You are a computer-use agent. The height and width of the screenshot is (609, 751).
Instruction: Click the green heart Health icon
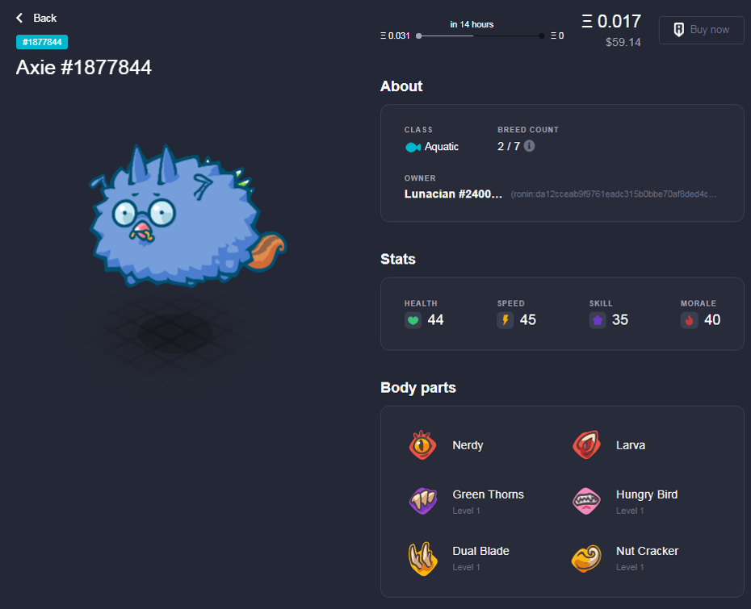pos(413,320)
